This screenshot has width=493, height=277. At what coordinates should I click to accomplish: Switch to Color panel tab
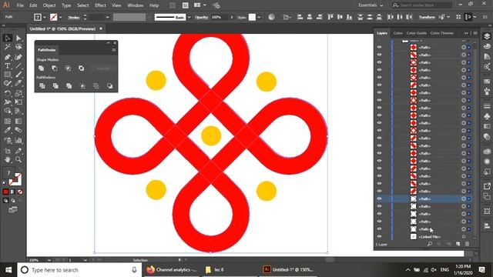coord(397,33)
